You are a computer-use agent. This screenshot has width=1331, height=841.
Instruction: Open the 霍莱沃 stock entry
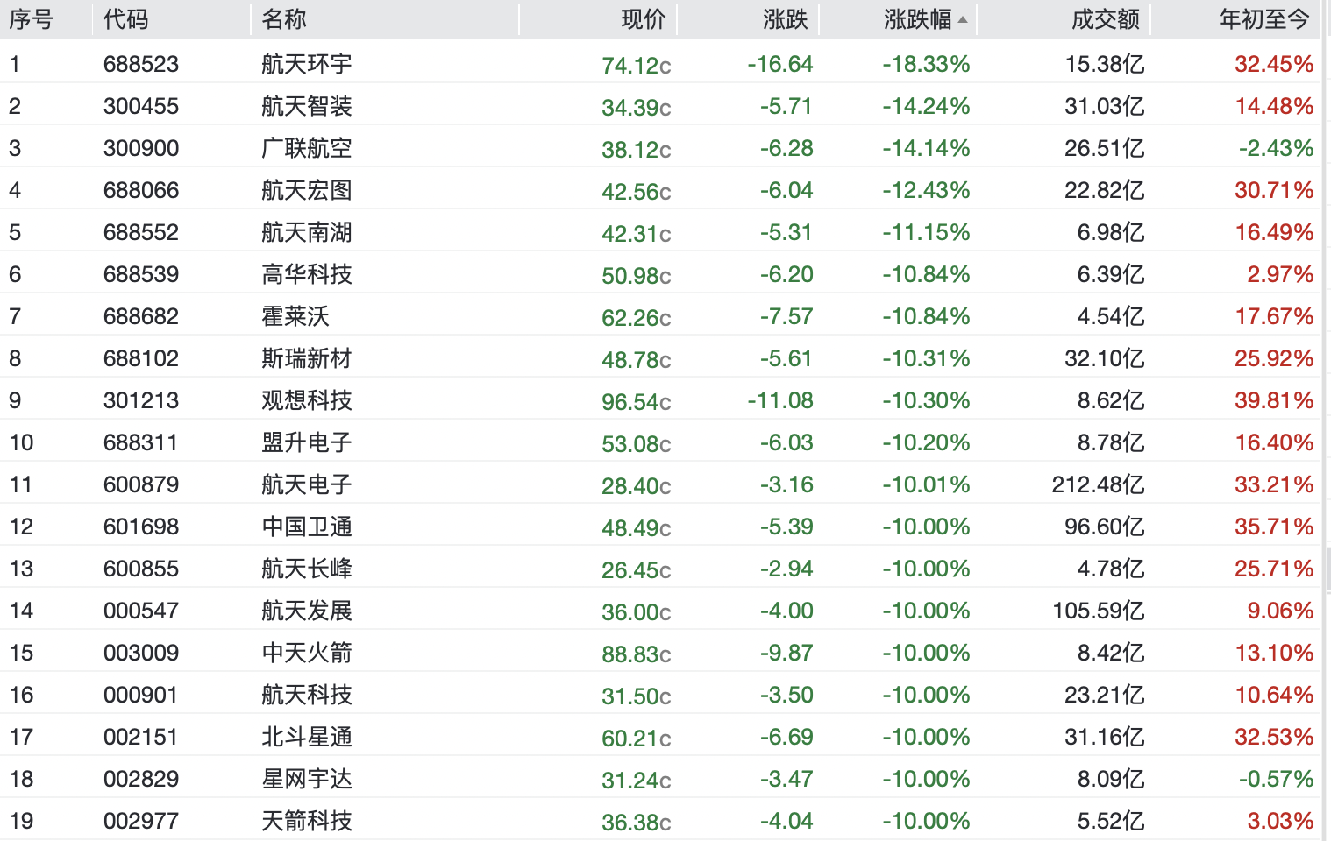[295, 316]
